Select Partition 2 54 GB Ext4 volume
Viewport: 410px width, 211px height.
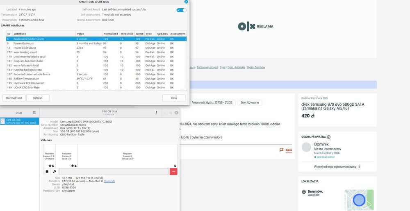pyautogui.click(x=67, y=156)
